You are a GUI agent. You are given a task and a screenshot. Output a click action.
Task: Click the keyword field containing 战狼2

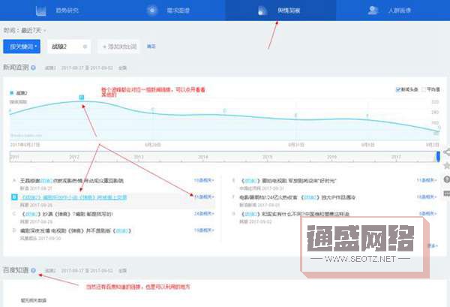pos(69,47)
